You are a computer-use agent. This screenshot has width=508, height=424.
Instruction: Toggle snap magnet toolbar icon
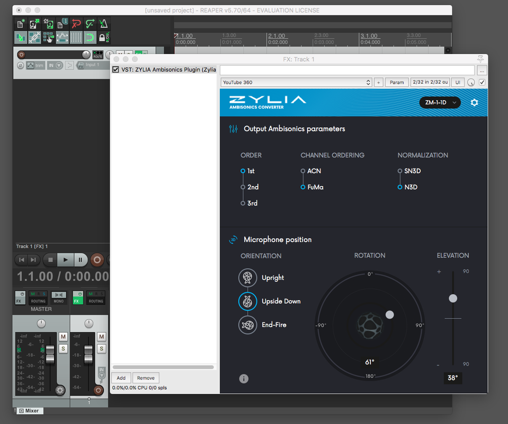90,38
